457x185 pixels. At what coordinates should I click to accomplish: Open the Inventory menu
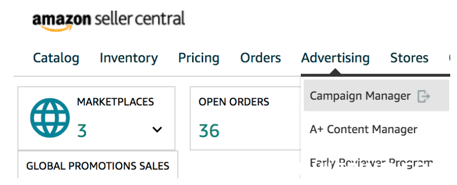coord(129,58)
